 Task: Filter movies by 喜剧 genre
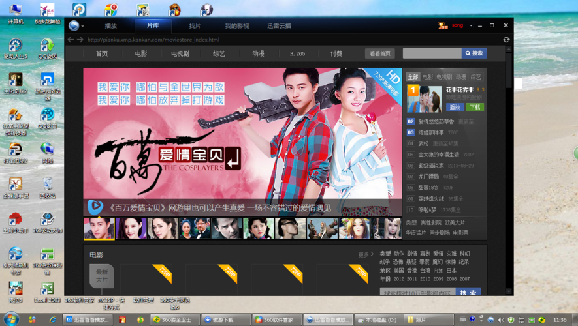click(425, 254)
